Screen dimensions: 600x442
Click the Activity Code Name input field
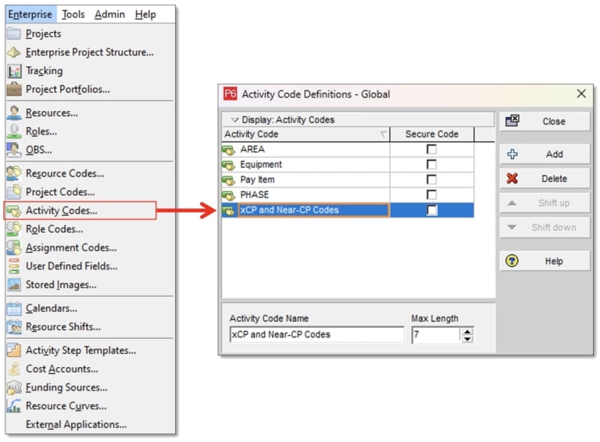coord(317,334)
